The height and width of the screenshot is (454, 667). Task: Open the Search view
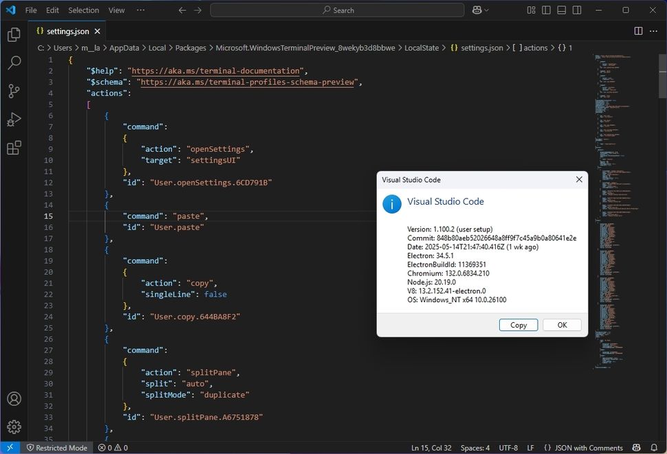(14, 62)
